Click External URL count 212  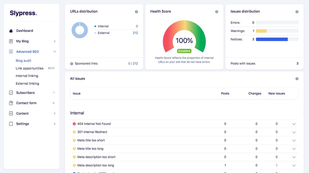pyautogui.click(x=135, y=33)
